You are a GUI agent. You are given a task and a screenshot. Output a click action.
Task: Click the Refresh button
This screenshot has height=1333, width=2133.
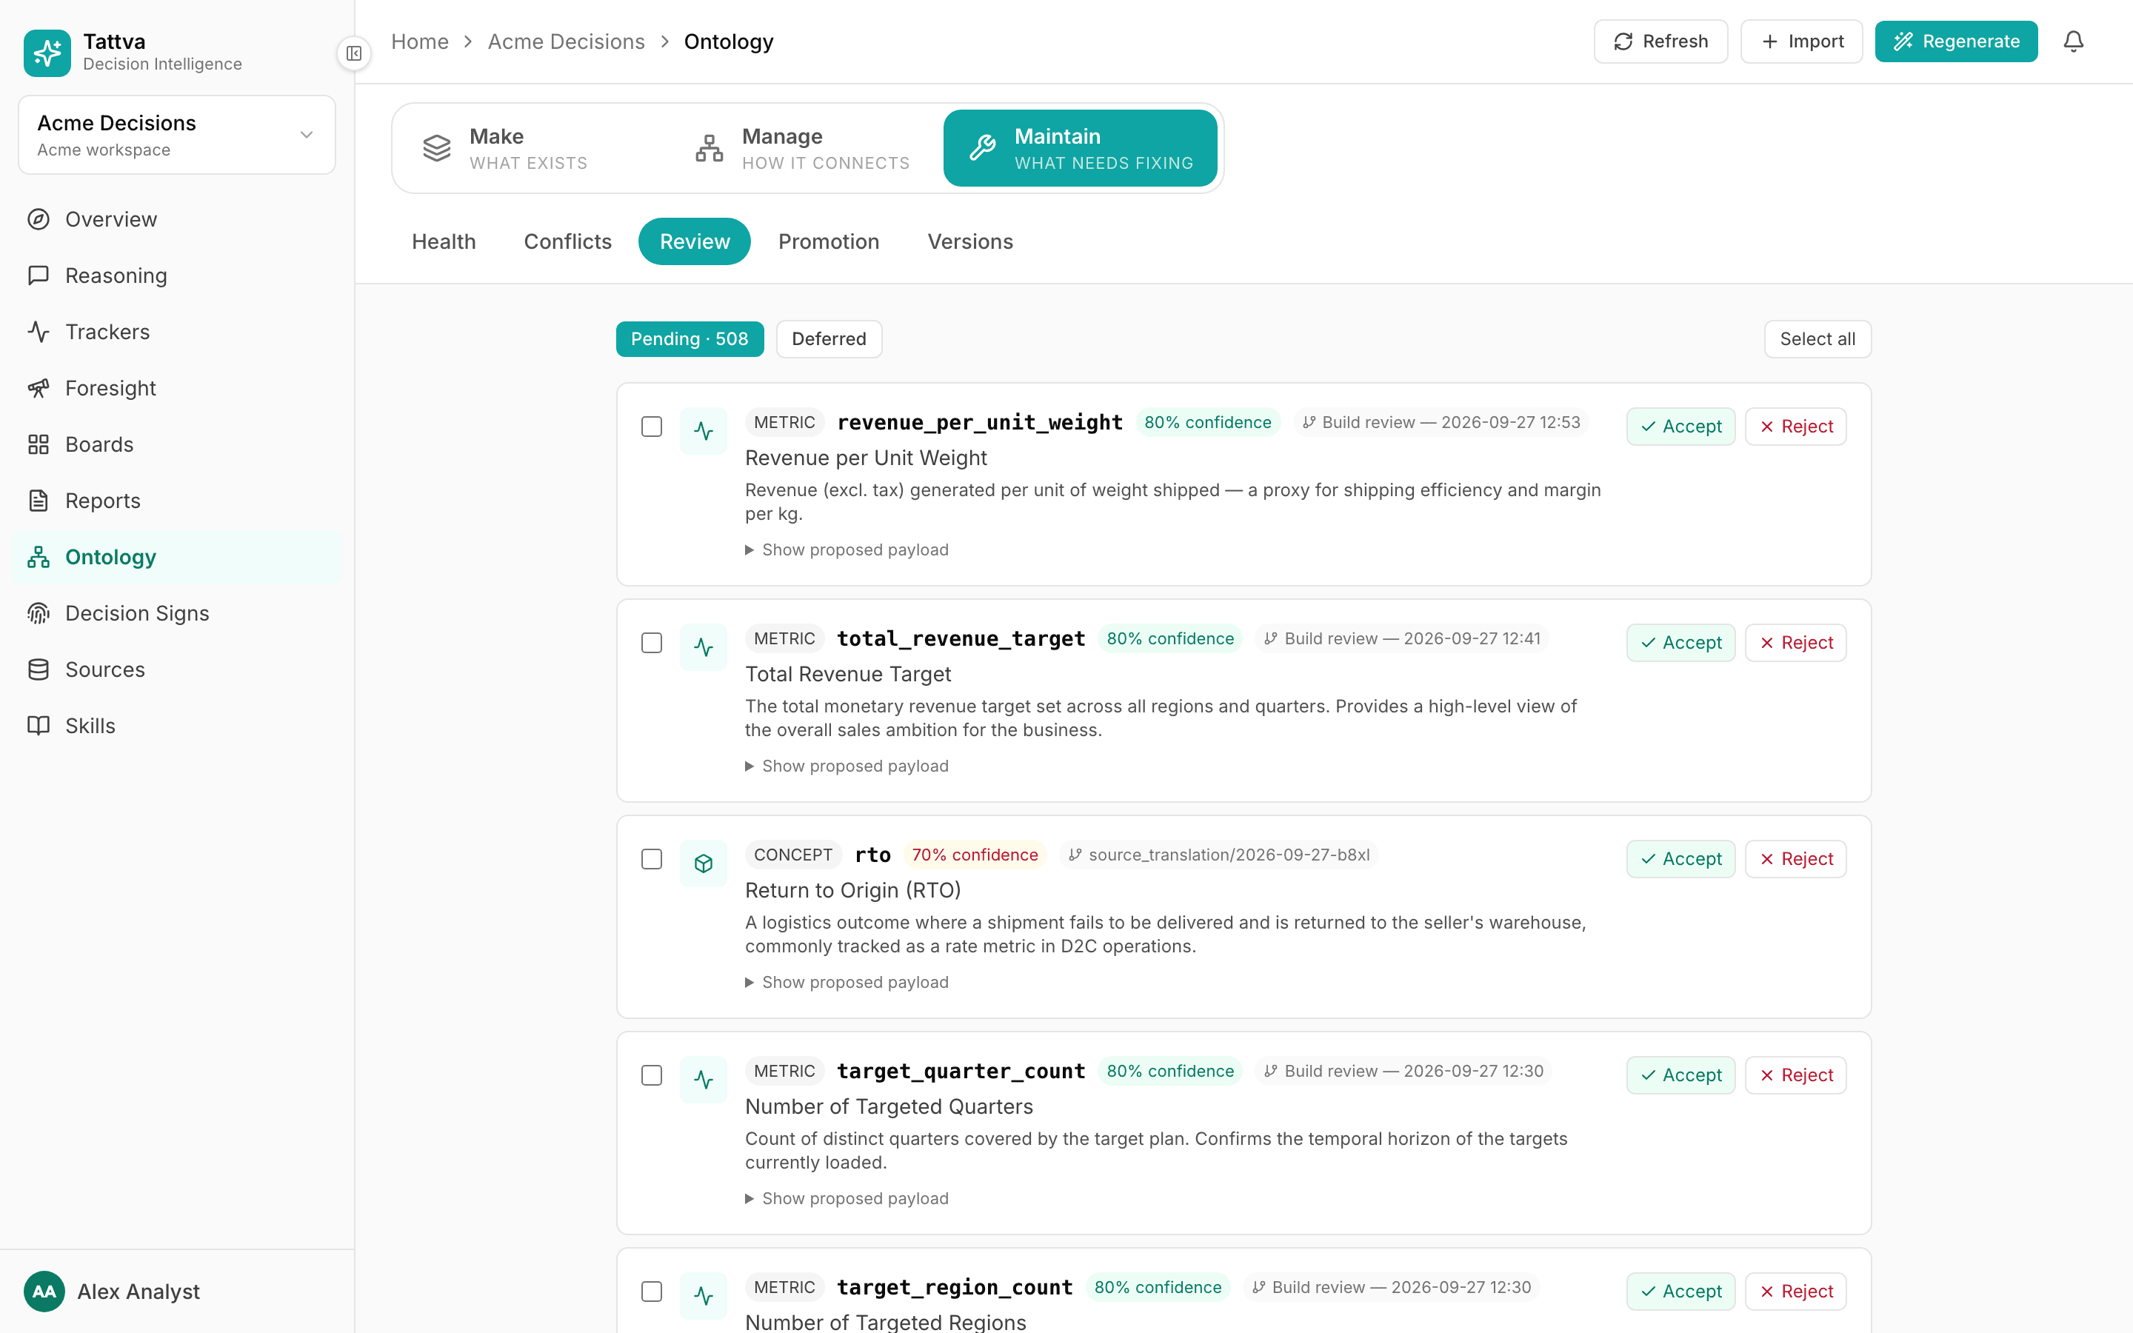pos(1660,41)
